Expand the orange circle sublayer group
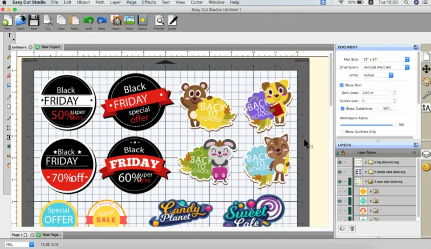This screenshot has width=431, height=249. click(x=371, y=192)
